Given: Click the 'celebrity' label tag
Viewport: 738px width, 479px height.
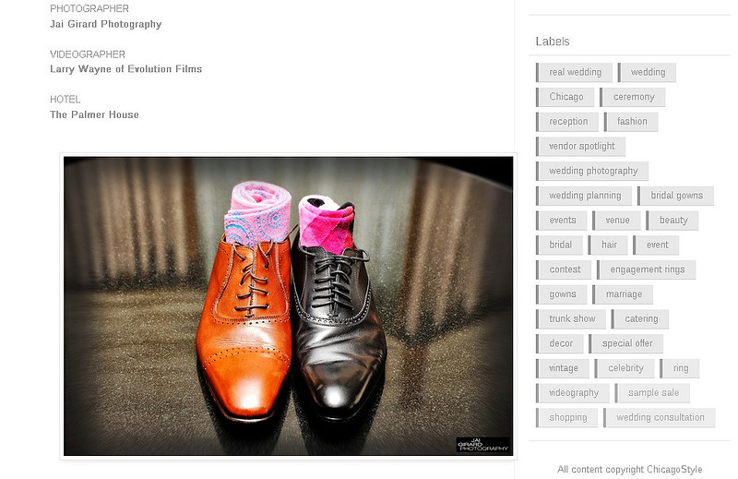Looking at the screenshot, I should (625, 368).
